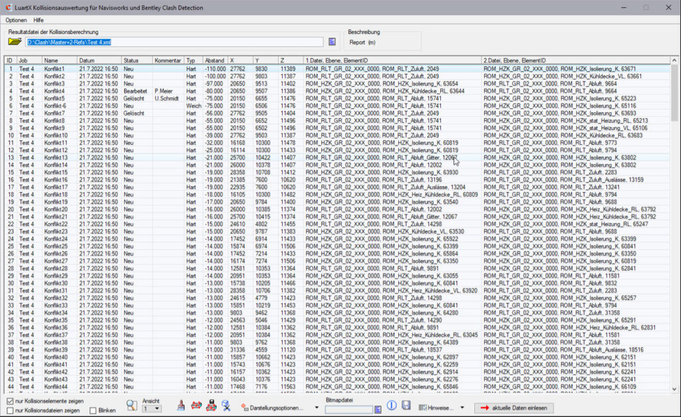Click the blue scissors-cube icon in bottom toolbar
The width and height of the screenshot is (681, 417).
coord(226,405)
